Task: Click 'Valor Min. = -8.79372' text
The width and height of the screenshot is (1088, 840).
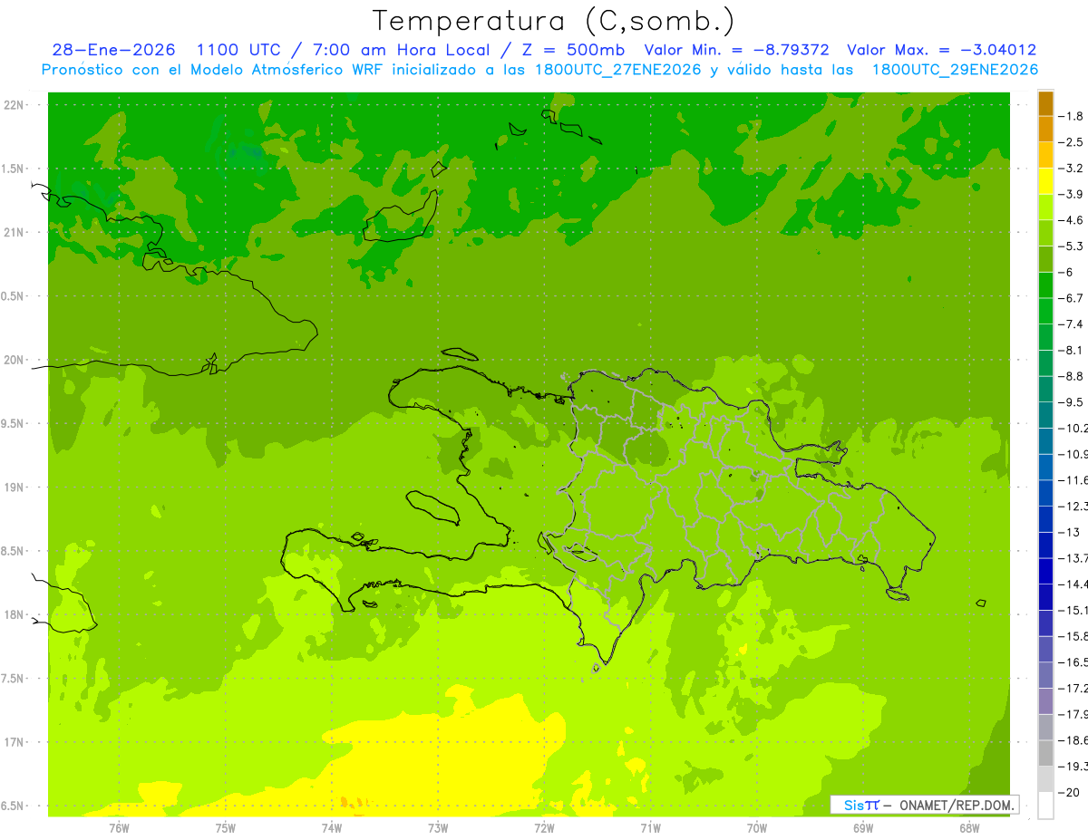Action: 738,50
